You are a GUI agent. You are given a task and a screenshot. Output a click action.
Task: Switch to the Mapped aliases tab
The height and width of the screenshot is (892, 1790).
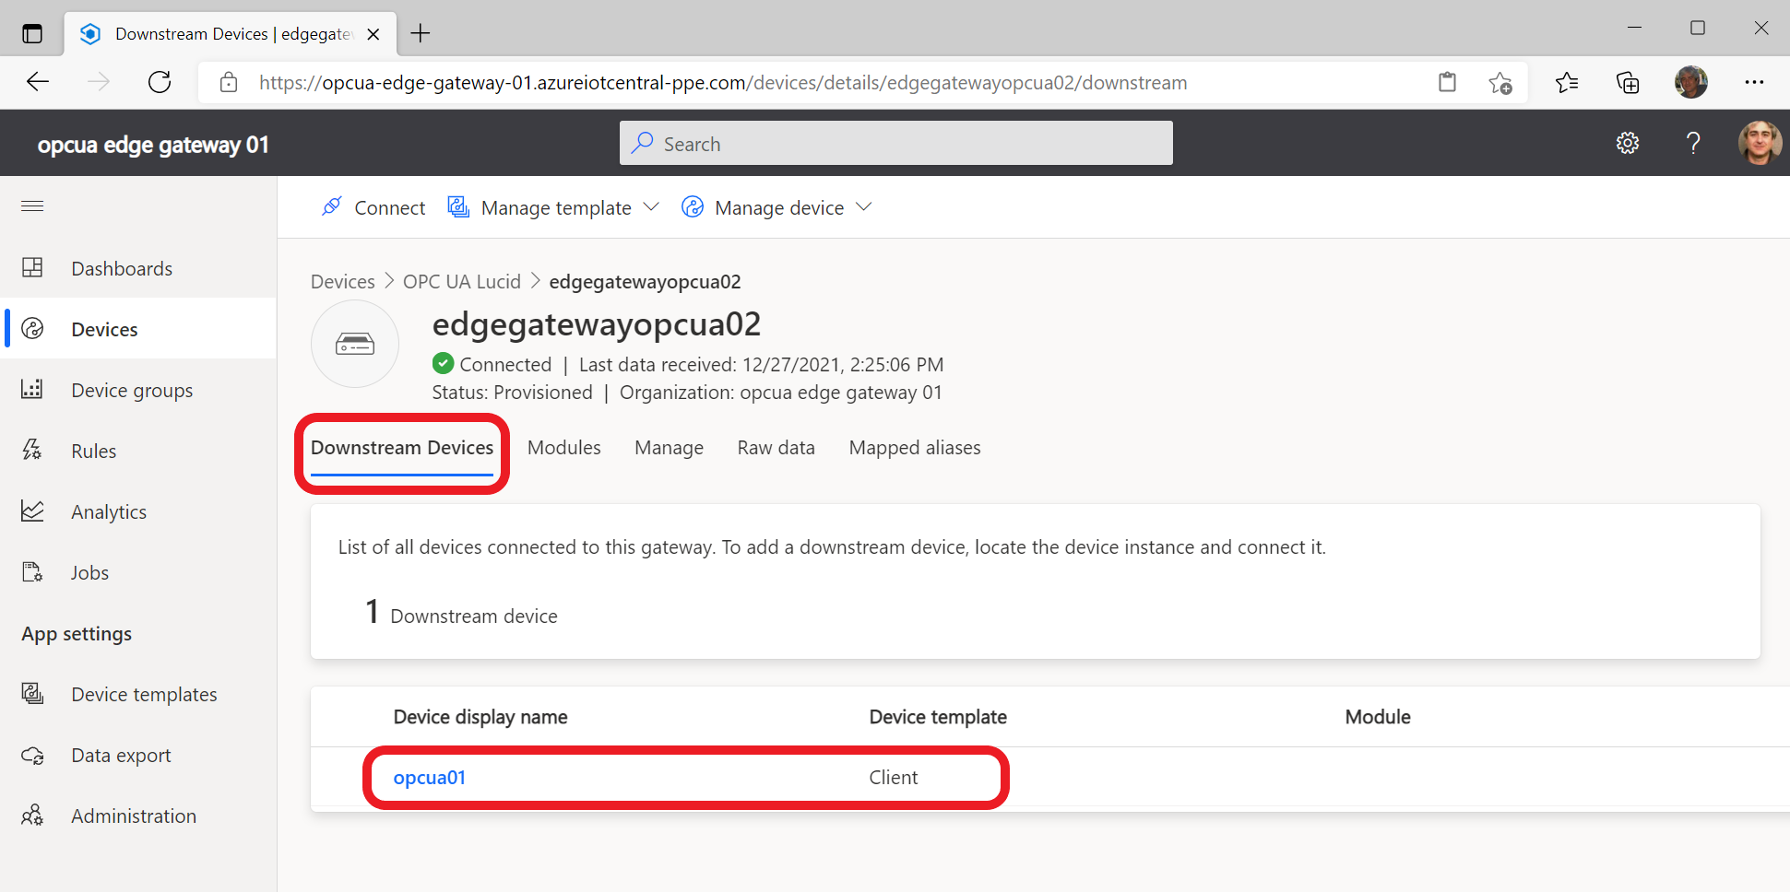coord(915,448)
